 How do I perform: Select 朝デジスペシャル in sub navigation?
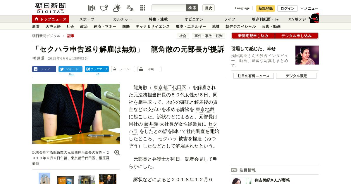[x=241, y=27]
